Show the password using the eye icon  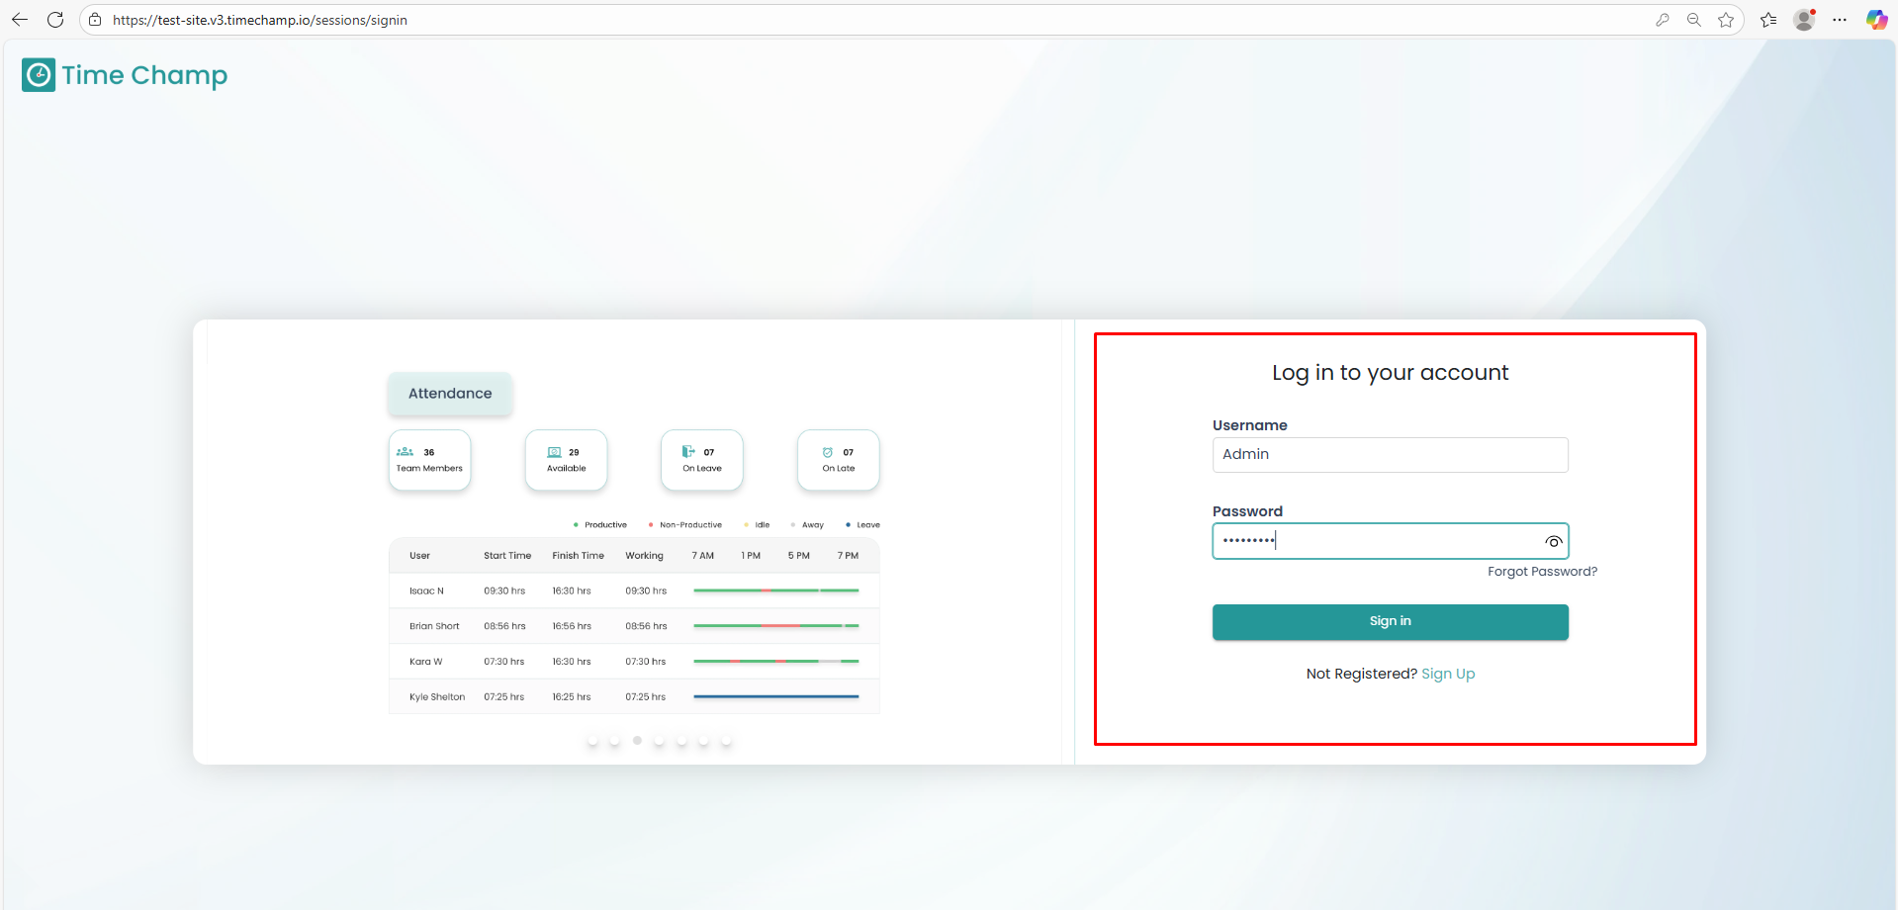click(x=1554, y=541)
